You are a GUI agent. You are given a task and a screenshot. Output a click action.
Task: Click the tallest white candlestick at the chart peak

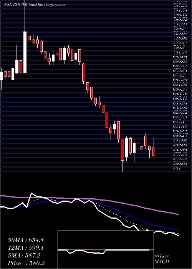[25, 52]
